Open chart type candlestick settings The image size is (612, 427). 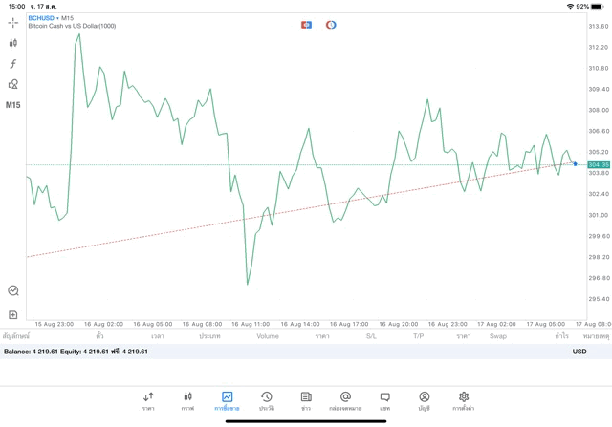tap(13, 43)
